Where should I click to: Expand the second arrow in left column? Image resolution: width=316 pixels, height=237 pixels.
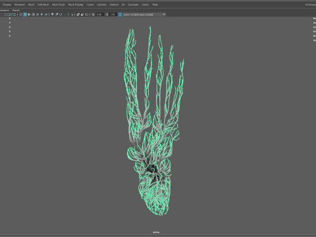click(10, 22)
